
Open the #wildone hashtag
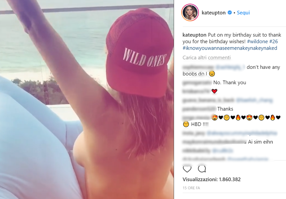pos(257,42)
